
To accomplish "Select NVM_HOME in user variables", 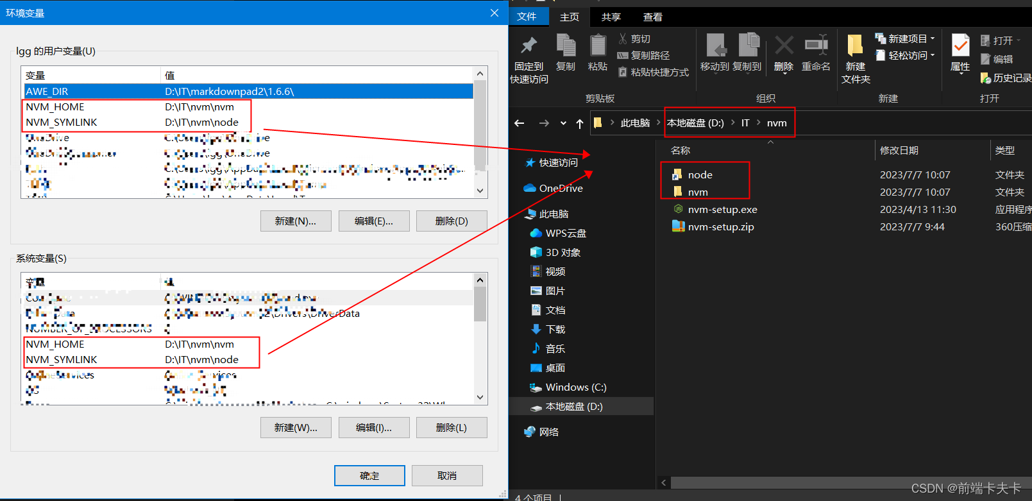I will 248,106.
